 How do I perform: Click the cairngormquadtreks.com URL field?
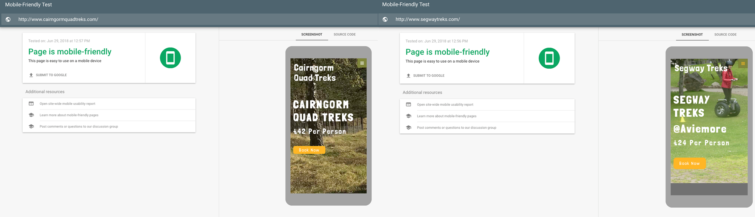tap(189, 19)
